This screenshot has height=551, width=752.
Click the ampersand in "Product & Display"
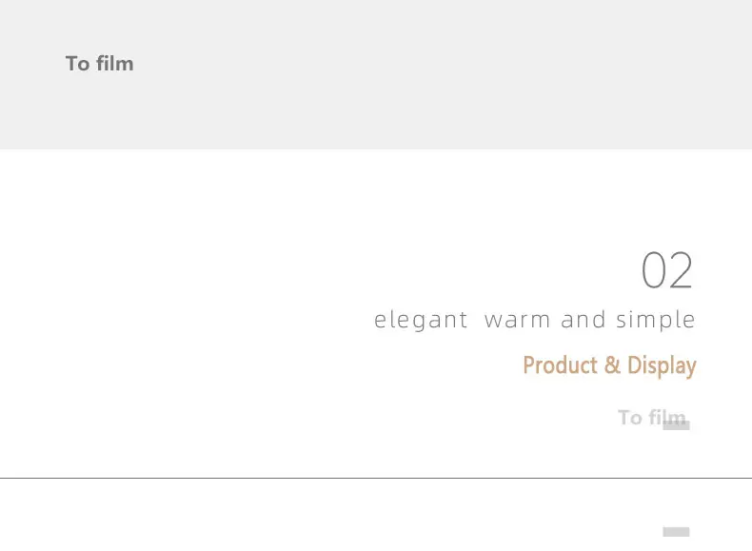pyautogui.click(x=612, y=365)
